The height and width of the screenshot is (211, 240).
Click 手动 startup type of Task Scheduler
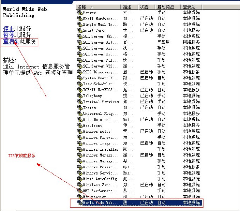coord(162,84)
